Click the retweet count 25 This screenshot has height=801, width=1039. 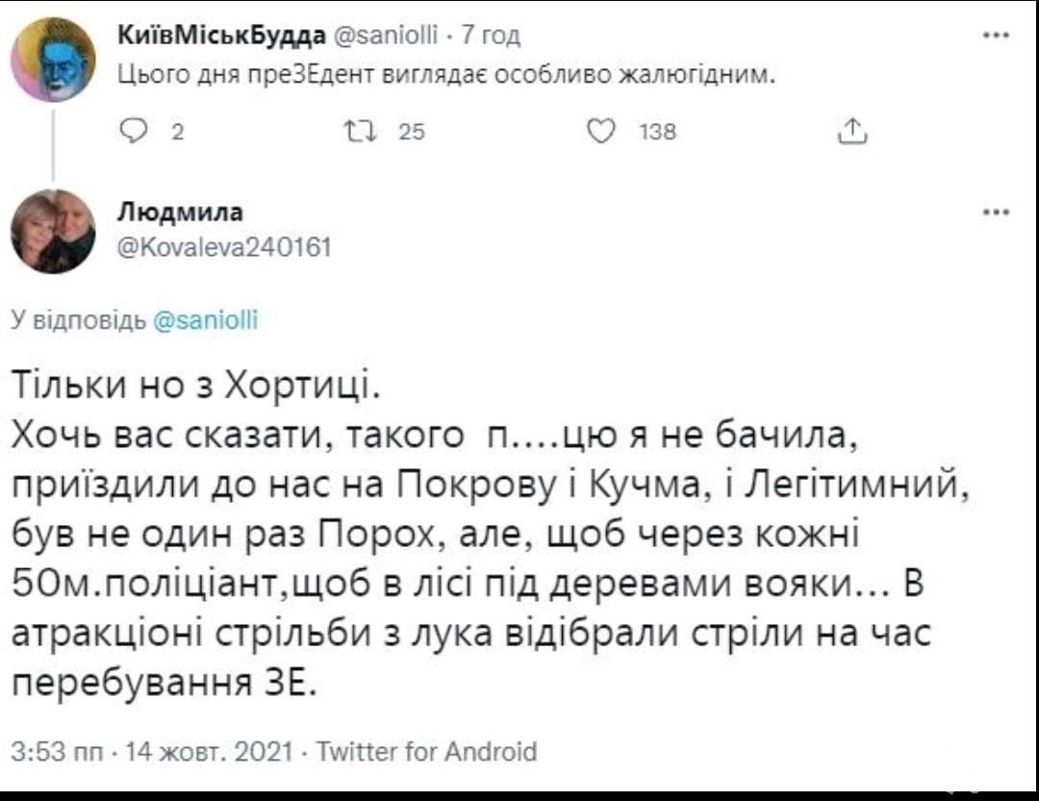pos(411,134)
